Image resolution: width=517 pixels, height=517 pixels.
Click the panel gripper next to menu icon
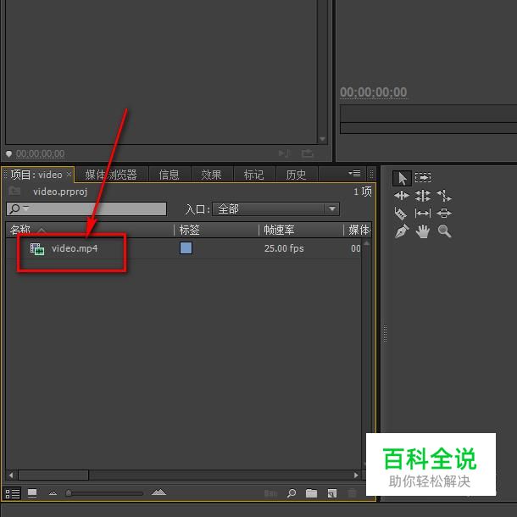371,174
